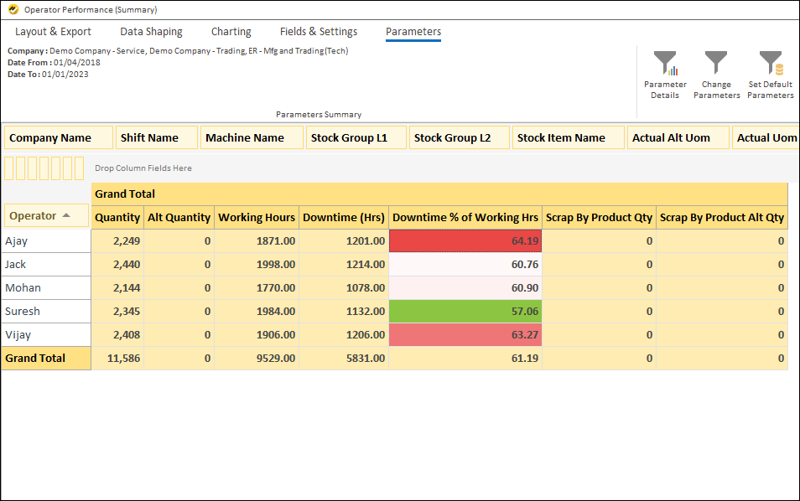The height and width of the screenshot is (501, 800).
Task: Switch to Layout & Export tab
Action: point(53,32)
